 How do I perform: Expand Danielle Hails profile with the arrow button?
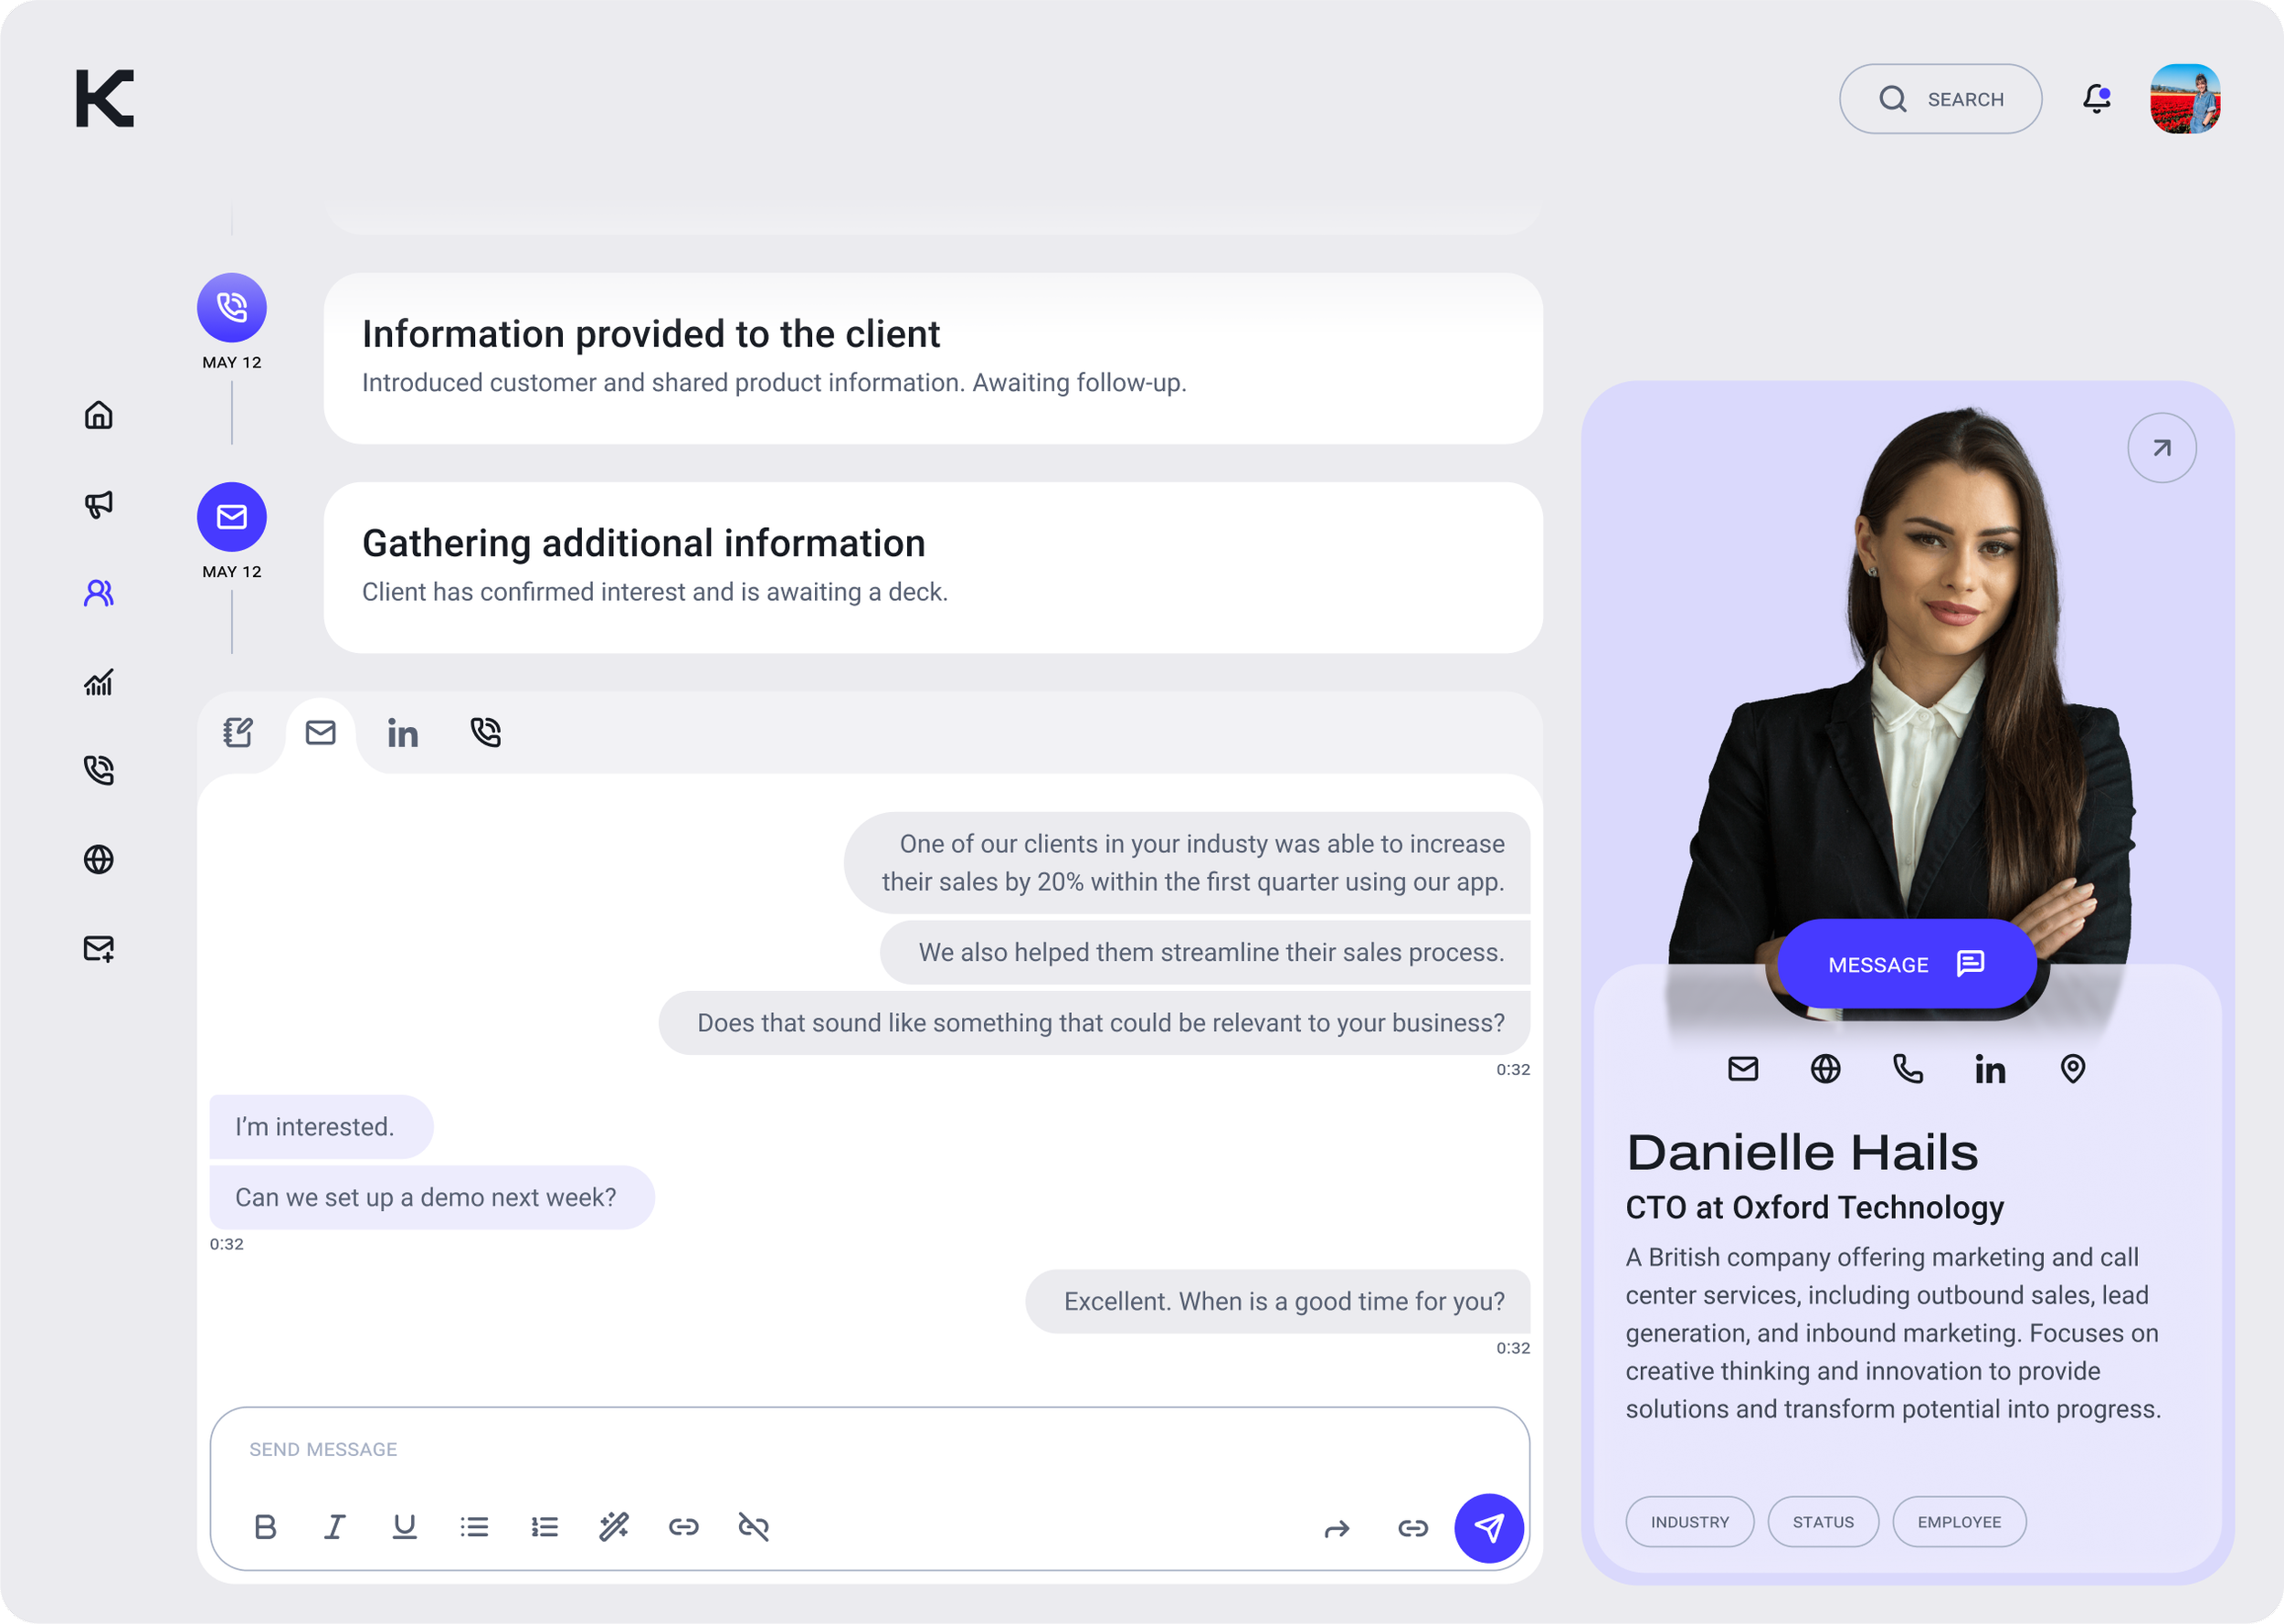(2161, 448)
